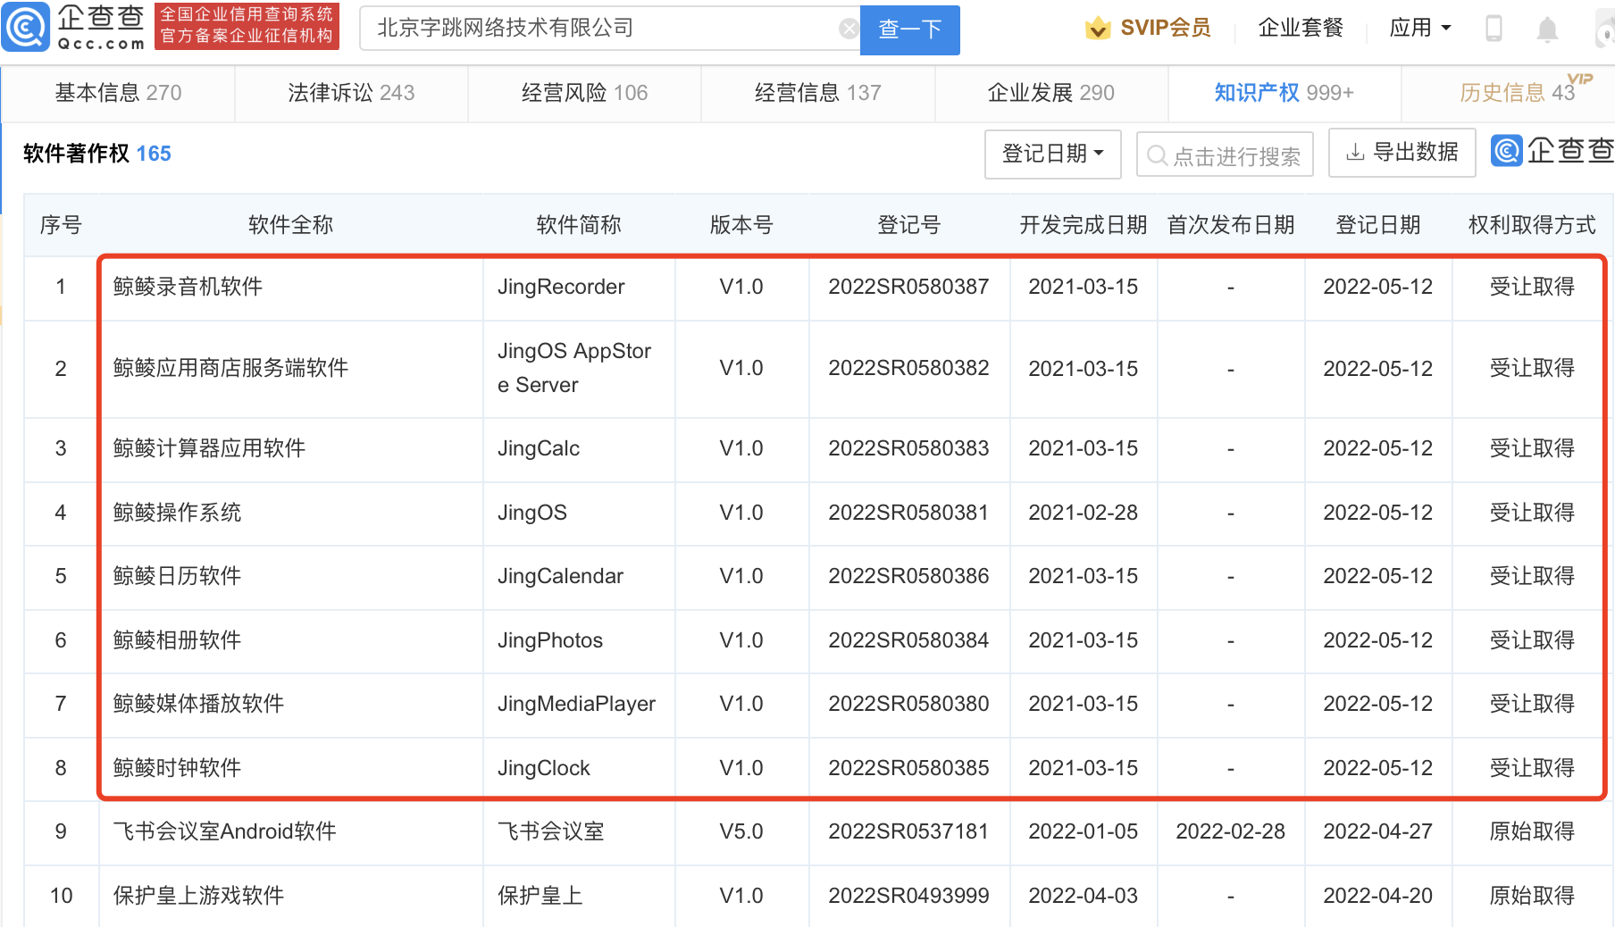The image size is (1615, 927).
Task: Select the 知识产权 999+ tab
Action: [1284, 93]
